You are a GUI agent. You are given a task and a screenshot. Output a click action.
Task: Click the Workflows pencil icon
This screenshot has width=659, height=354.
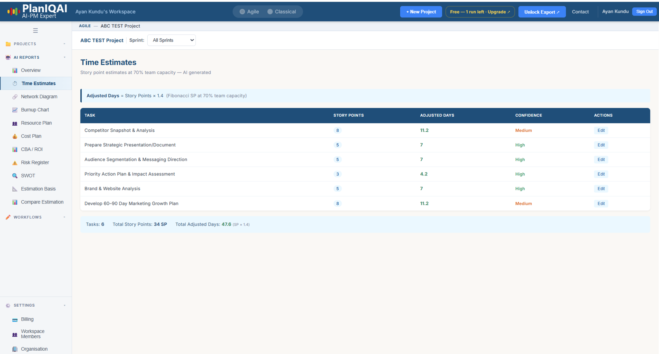click(8, 217)
